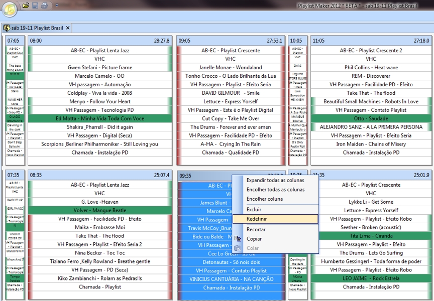Select Menyo - Follow Your Heart
The image size is (434, 301).
click(x=99, y=102)
